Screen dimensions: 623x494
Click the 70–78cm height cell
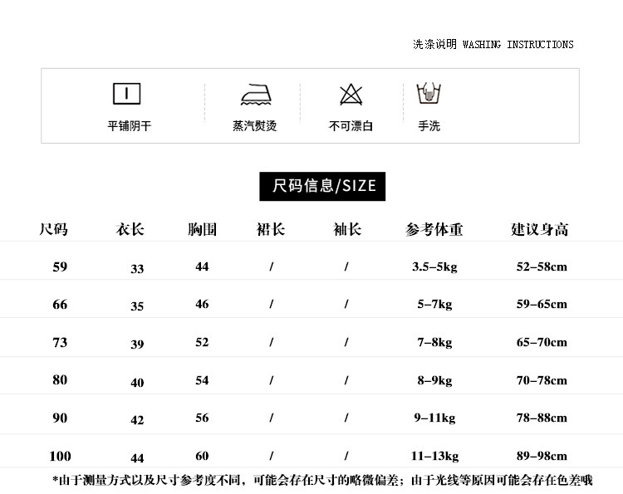pos(542,380)
